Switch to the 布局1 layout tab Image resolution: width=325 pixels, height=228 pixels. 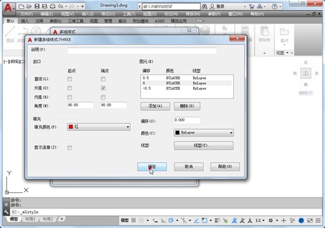[x=31, y=219]
